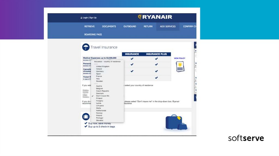Open the Outbound step
This screenshot has width=279, height=156.
pyautogui.click(x=130, y=26)
